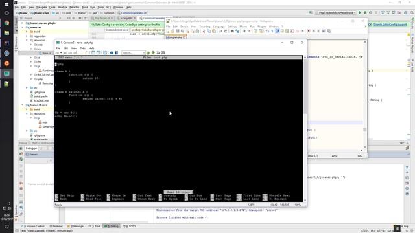Image resolution: width=415 pixels, height=233 pixels.
Task: Click the Cut scissors icon in Notepad++ toolbar
Action: pos(204,31)
